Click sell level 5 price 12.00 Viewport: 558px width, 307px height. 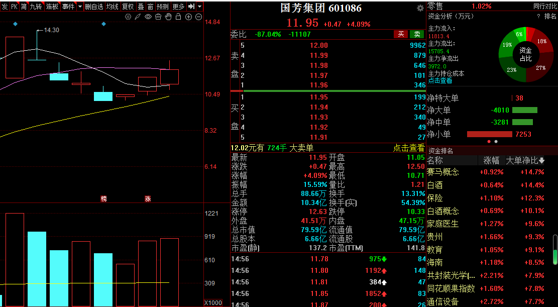coord(318,45)
